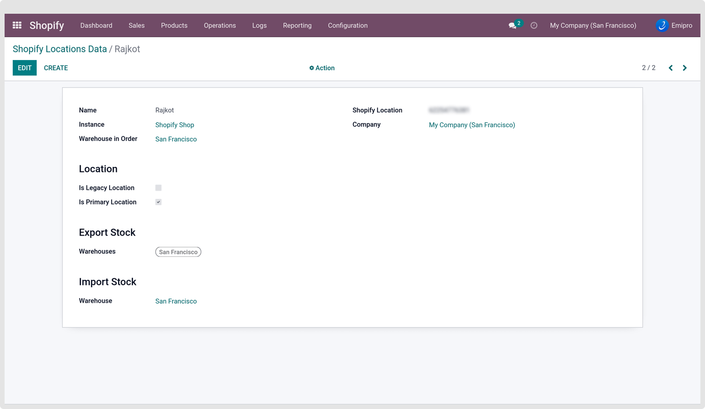The height and width of the screenshot is (409, 705).
Task: Open the Warehouse in Order San Francisco link
Action: coord(176,139)
